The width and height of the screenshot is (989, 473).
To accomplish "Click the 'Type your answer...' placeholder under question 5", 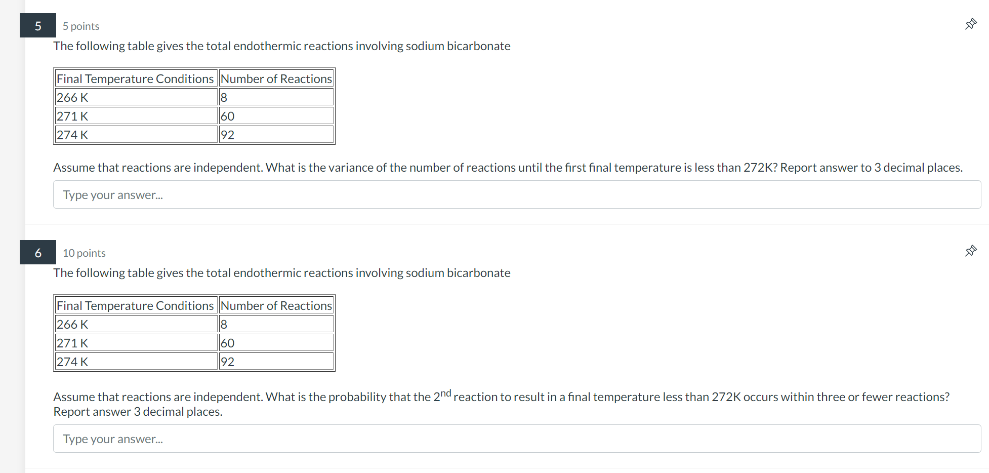I will (112, 194).
